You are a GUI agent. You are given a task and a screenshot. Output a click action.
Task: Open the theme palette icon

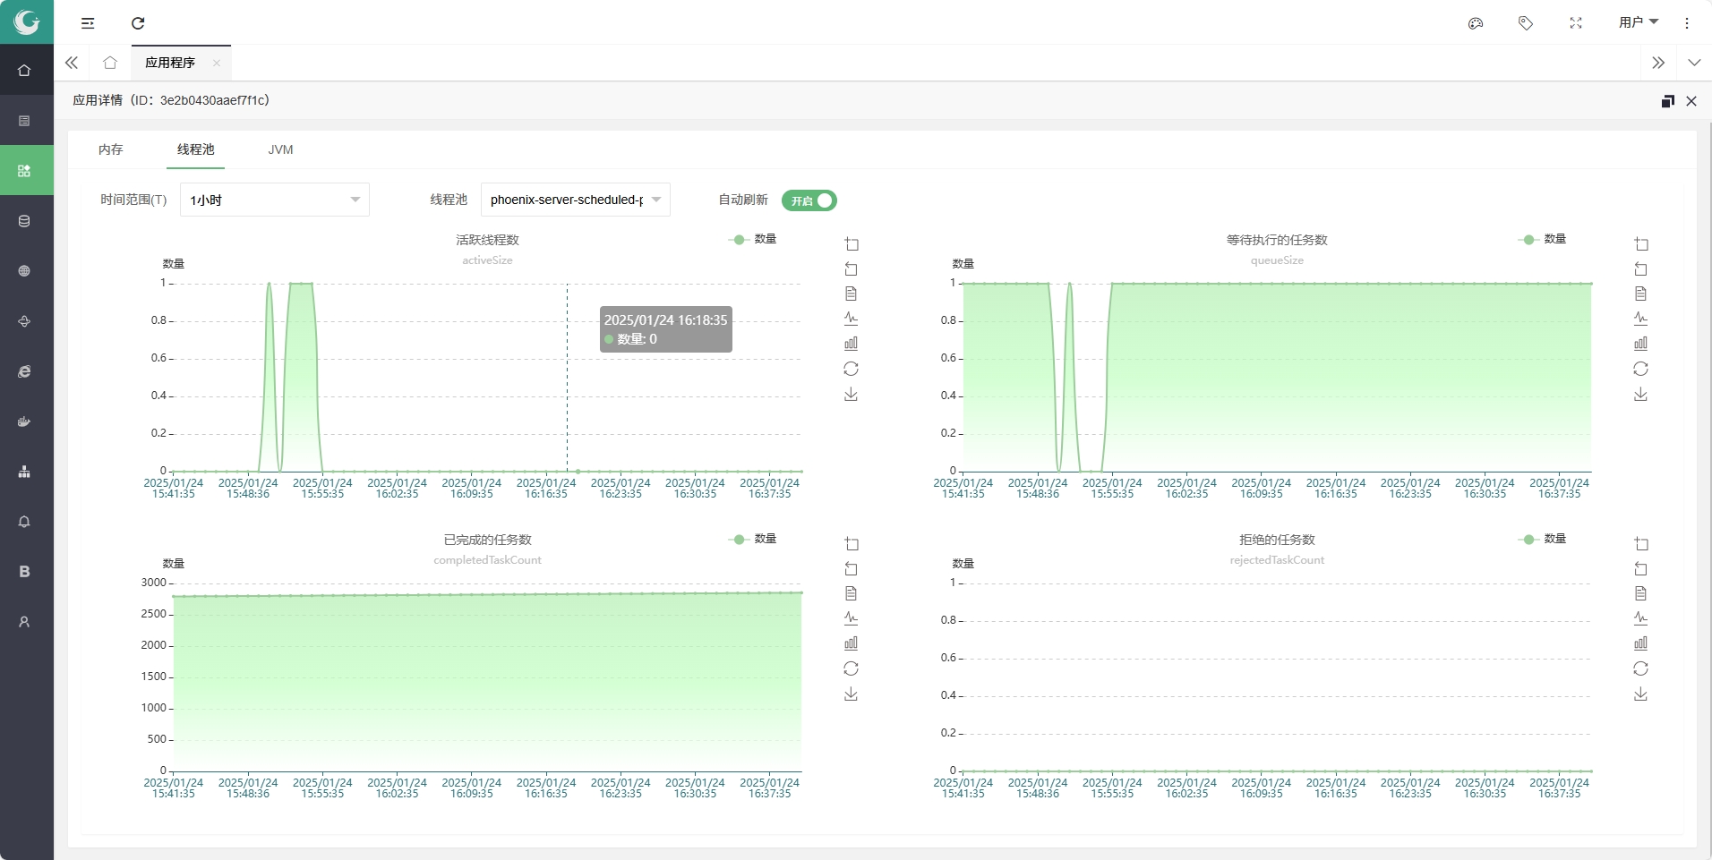(1476, 23)
